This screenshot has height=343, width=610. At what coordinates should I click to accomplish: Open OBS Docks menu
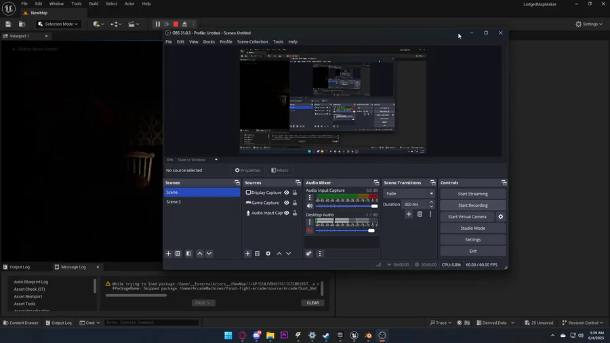(209, 41)
